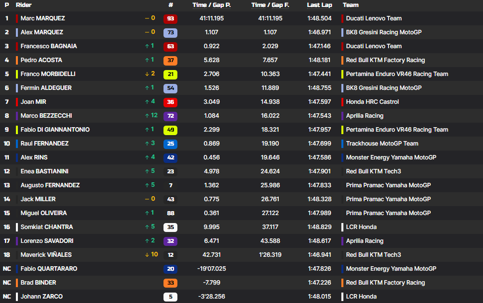The width and height of the screenshot is (483, 303).
Task: Click the color bar beside Pedro ACOSTA
Action: click(17, 60)
